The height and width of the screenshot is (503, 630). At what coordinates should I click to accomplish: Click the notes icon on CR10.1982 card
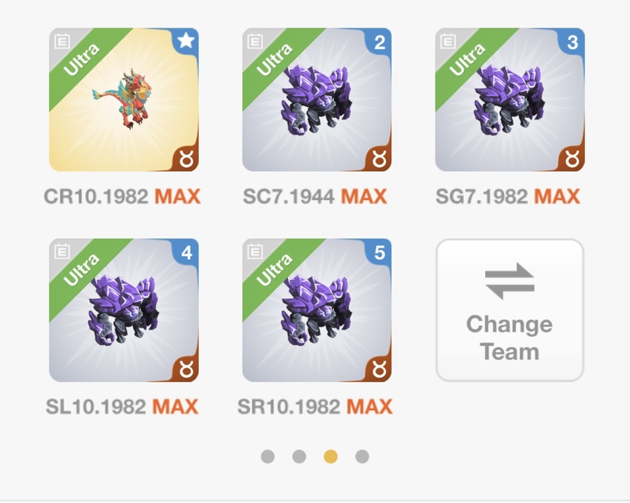point(62,41)
